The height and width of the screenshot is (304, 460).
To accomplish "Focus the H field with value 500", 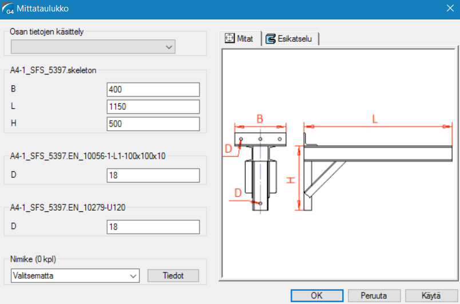I will pos(153,124).
